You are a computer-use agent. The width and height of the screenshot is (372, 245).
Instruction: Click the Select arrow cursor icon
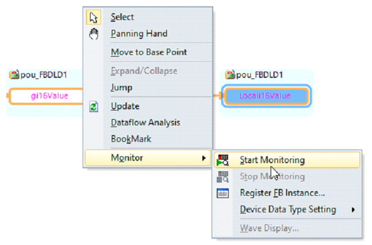(93, 17)
